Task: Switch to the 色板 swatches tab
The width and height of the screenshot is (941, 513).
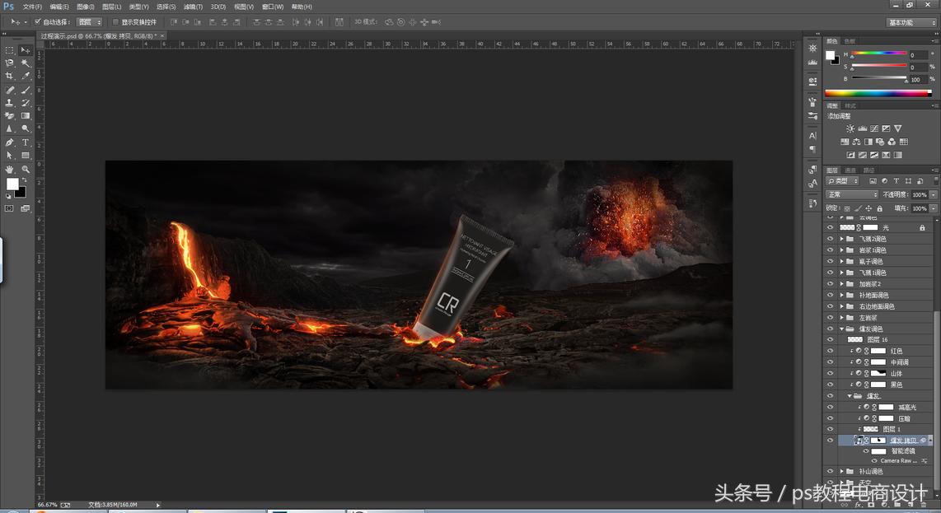Action: [850, 40]
